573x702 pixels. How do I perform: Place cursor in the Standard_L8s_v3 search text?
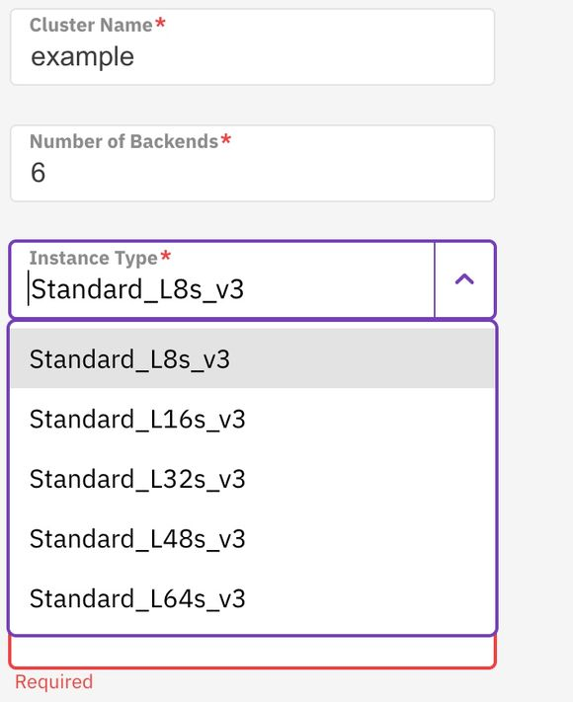click(137, 289)
